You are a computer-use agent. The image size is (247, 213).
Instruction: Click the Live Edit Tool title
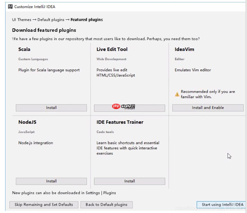tap(112, 49)
